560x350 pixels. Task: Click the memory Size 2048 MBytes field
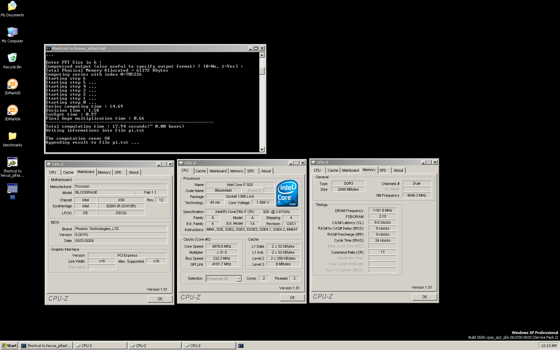click(348, 189)
